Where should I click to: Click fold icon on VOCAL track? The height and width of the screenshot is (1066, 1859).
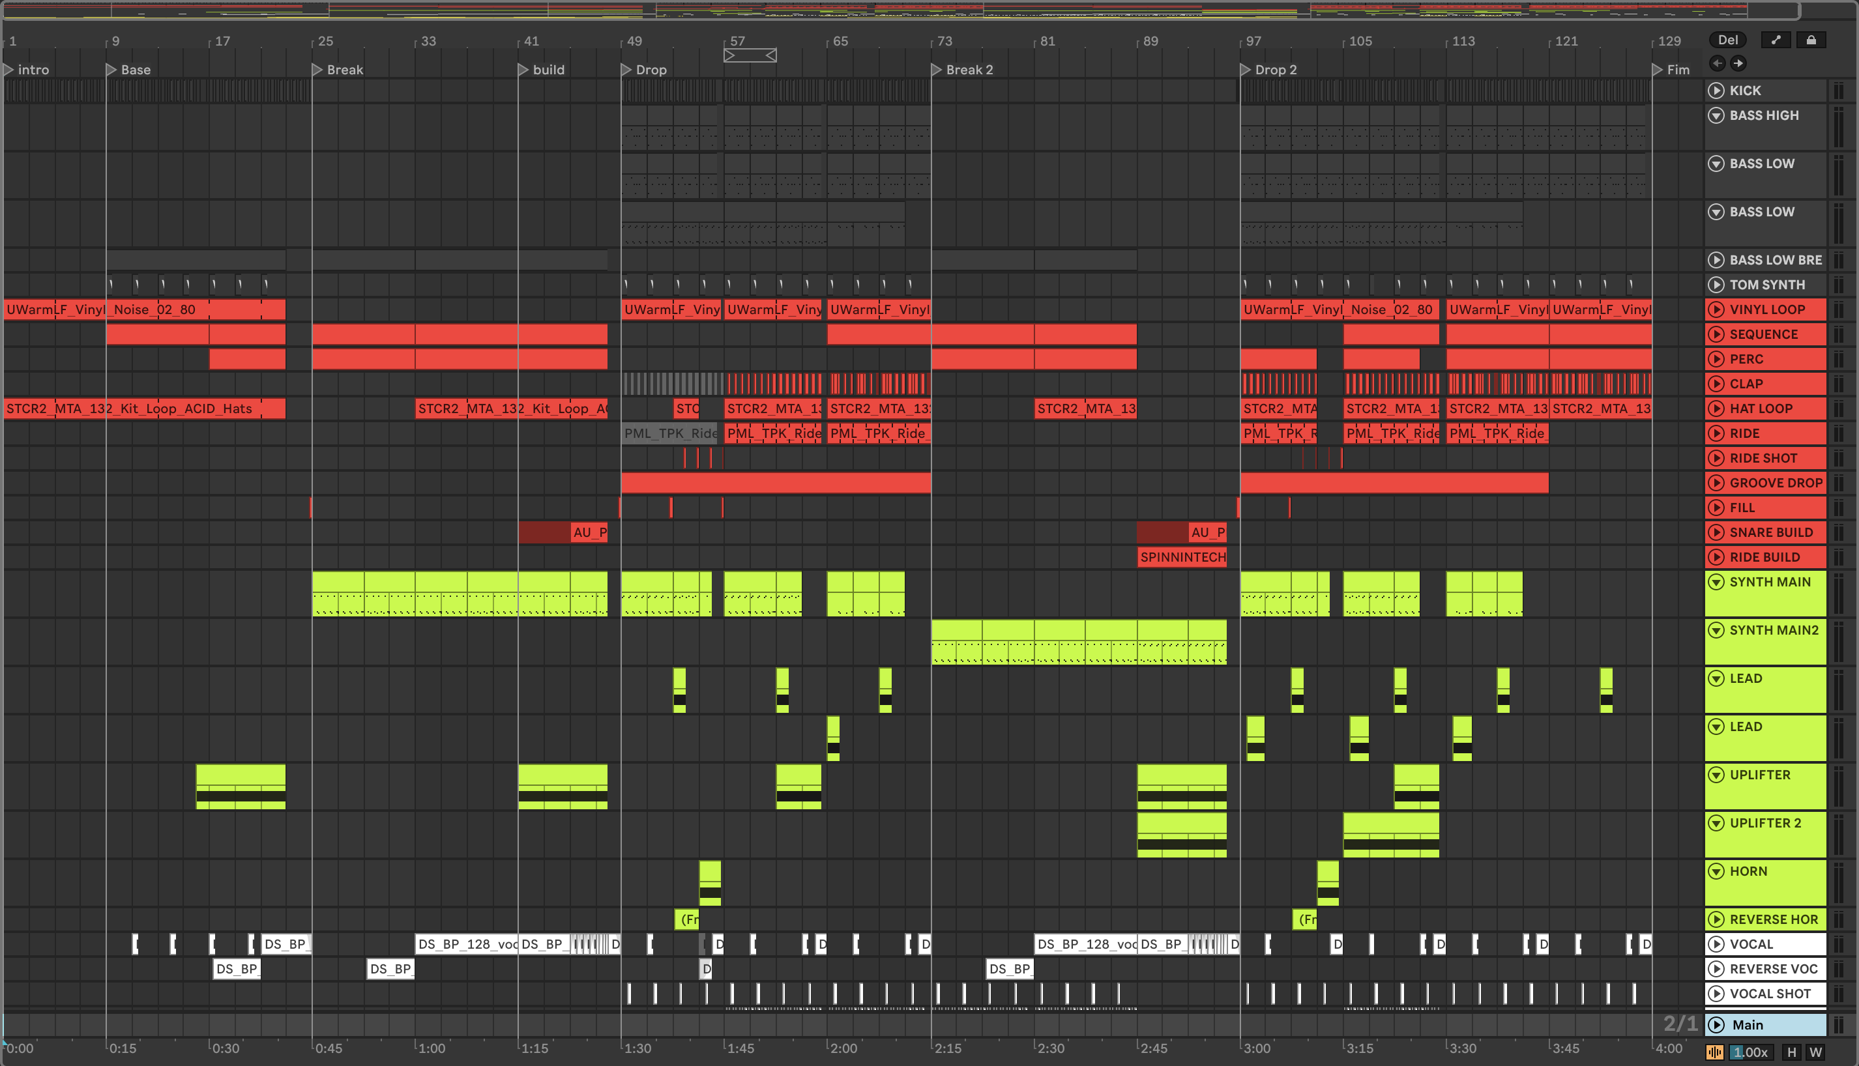[x=1716, y=944]
